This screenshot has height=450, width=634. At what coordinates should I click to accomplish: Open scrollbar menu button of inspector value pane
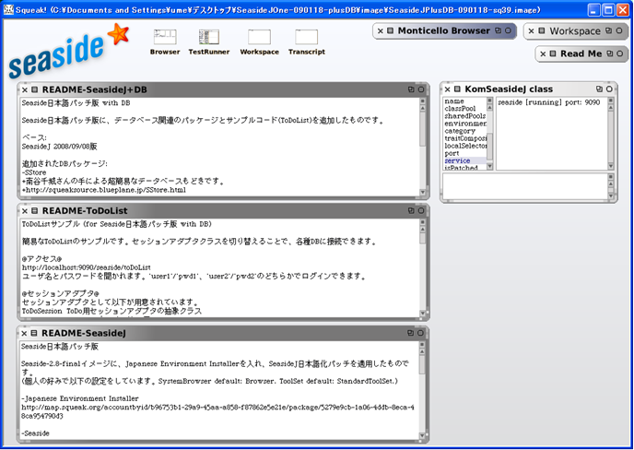(611, 101)
